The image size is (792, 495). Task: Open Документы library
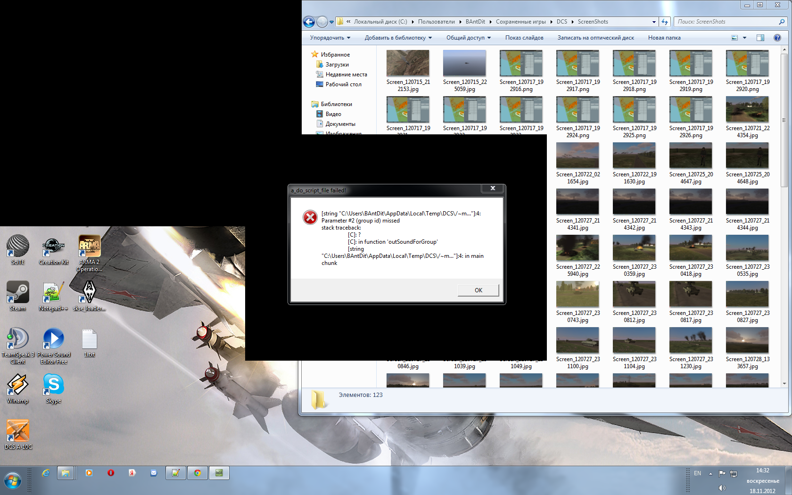[340, 124]
